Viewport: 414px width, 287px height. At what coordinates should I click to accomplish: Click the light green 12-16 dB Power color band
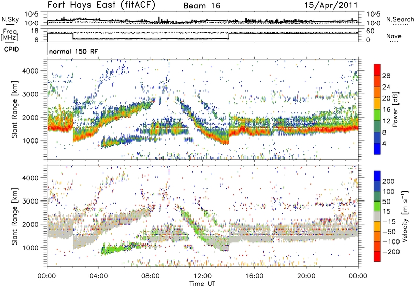pos(377,115)
